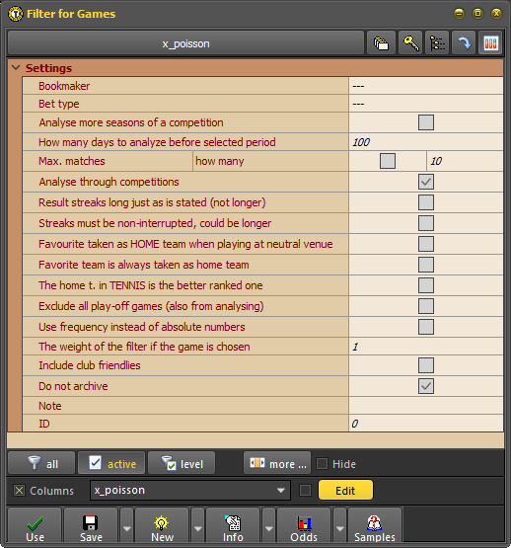This screenshot has height=548, width=511.
Task: Open Samples button
Action: tap(375, 526)
